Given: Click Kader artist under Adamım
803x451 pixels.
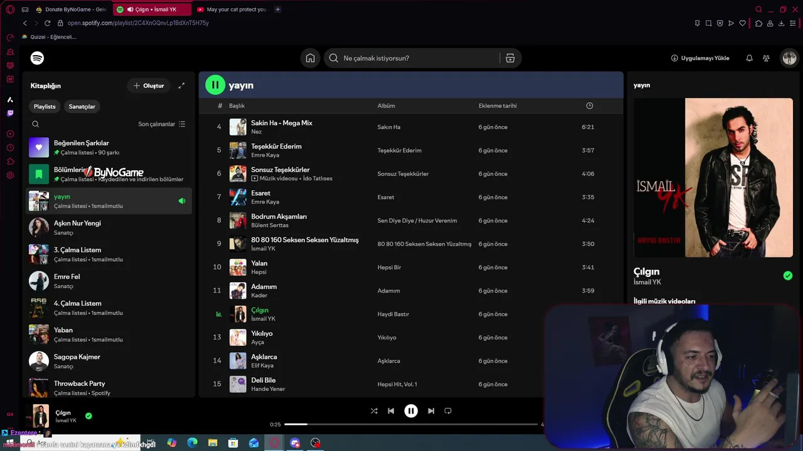Looking at the screenshot, I should [259, 296].
